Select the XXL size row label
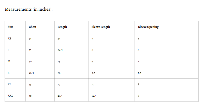206x107 pixels. (x=10, y=96)
